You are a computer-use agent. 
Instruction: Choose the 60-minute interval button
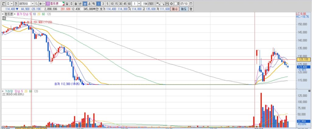(x=129, y=4)
